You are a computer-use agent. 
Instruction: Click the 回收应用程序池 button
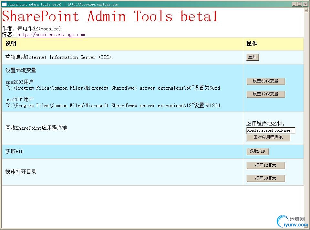[x=268, y=137]
